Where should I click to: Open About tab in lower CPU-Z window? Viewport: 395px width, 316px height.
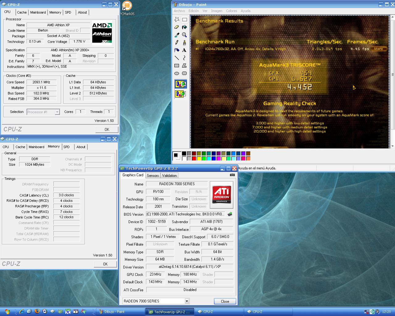(x=81, y=147)
